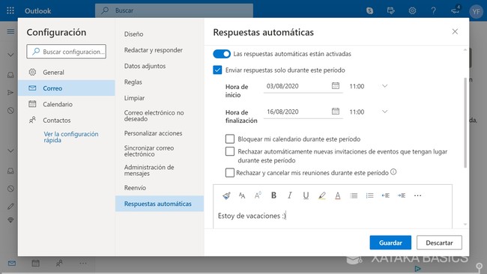Open 'Ver la configuración rápida' link
Viewport: 487px width, 274px height.
[x=71, y=137]
